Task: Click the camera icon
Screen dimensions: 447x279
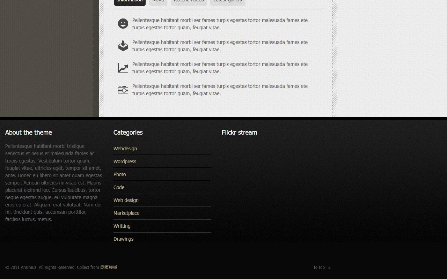Action: (123, 90)
